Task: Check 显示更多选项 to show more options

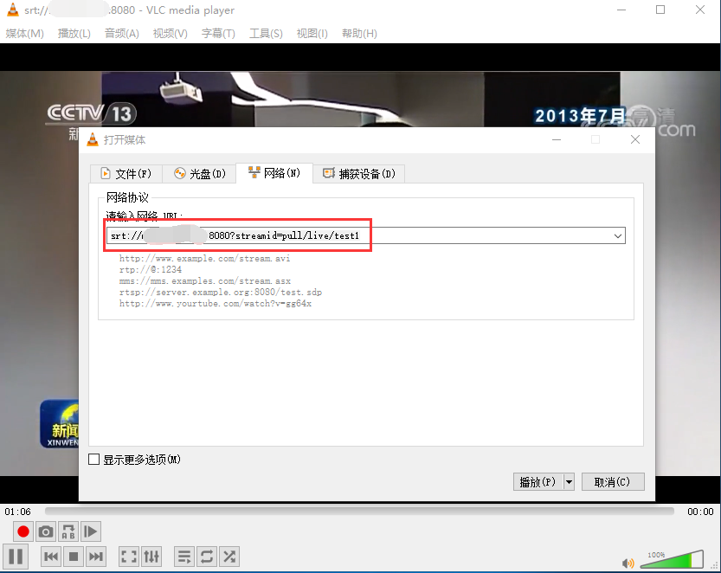Action: point(94,460)
